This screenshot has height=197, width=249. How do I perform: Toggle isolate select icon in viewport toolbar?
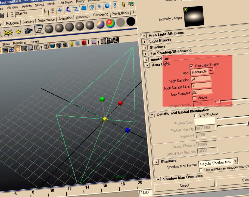[x=94, y=42]
